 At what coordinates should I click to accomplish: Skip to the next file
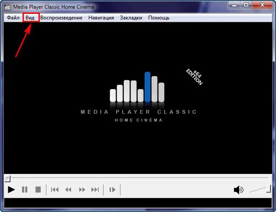click(x=95, y=190)
